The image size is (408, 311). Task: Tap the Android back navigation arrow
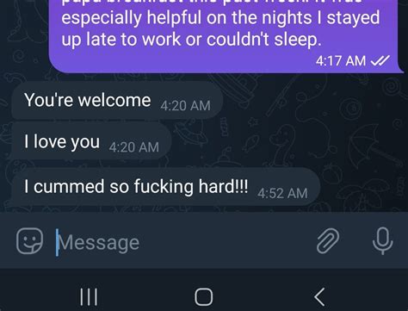coord(319,297)
